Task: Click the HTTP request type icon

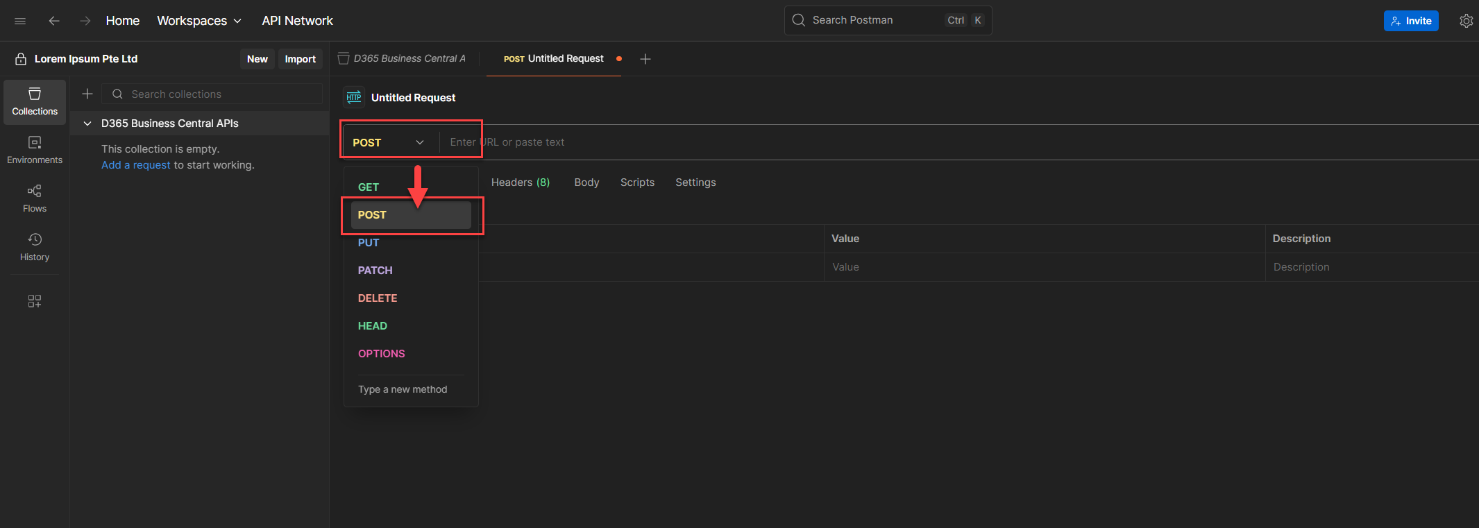Action: click(354, 97)
